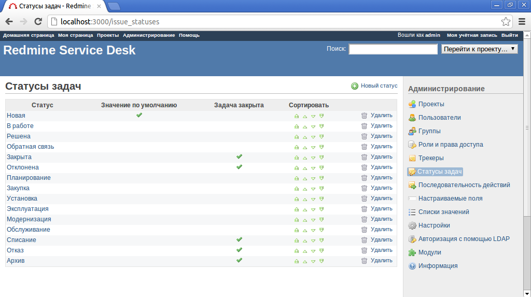Open 'Проекты' in top menu

point(108,35)
